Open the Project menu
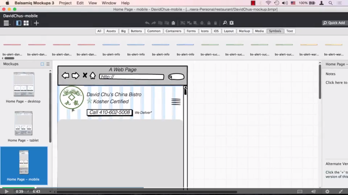The height and width of the screenshot is (195, 348). 65,3
